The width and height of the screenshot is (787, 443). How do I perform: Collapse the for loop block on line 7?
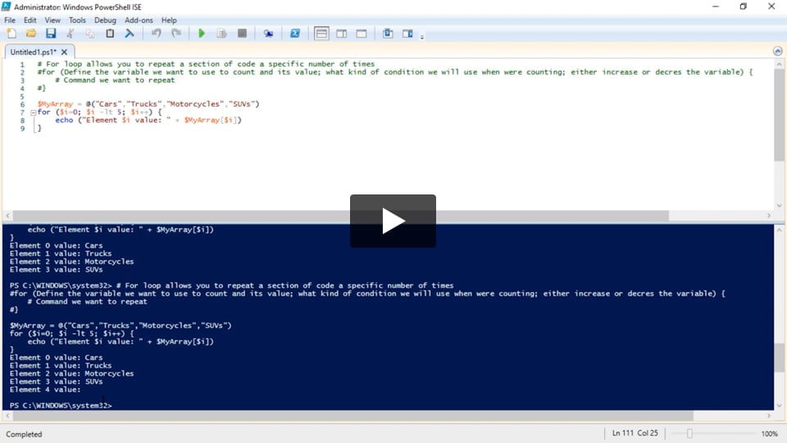pos(32,112)
